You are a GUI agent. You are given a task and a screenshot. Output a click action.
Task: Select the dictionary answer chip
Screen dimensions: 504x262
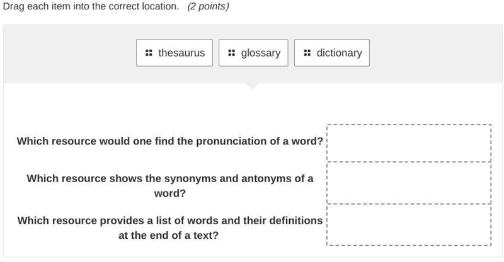click(x=332, y=53)
